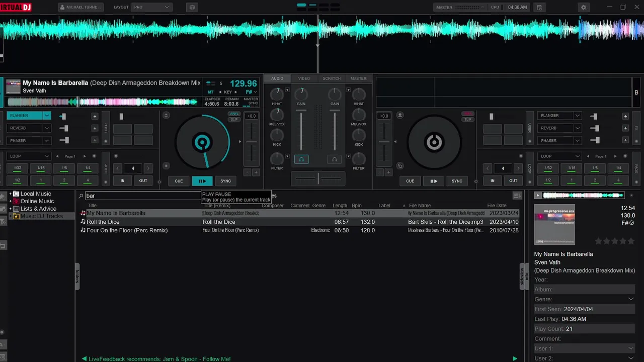The width and height of the screenshot is (644, 362).
Task: Switch to the AUDIO mixer tab
Action: click(x=277, y=78)
